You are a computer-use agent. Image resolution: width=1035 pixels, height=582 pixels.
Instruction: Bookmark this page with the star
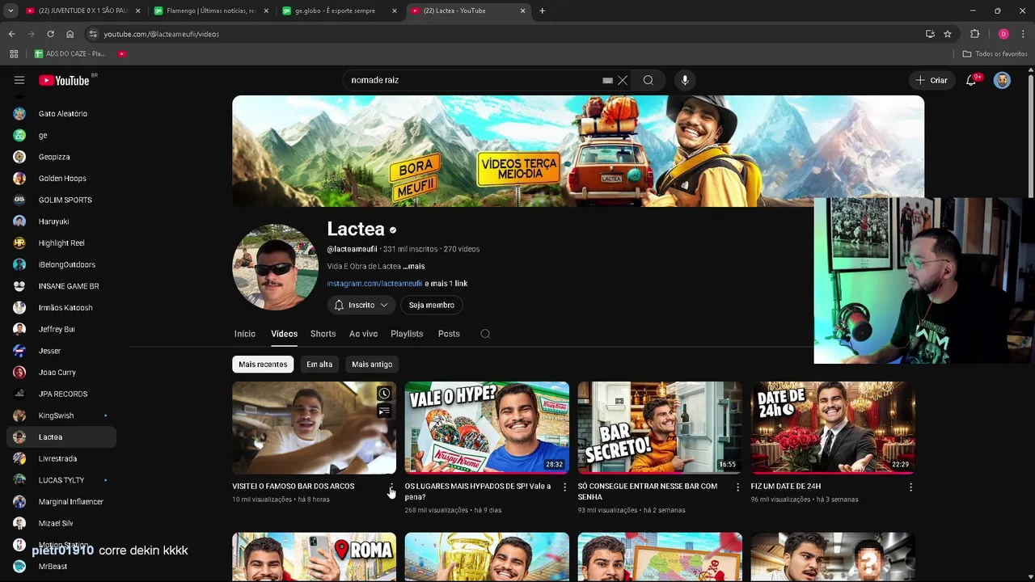tap(948, 34)
